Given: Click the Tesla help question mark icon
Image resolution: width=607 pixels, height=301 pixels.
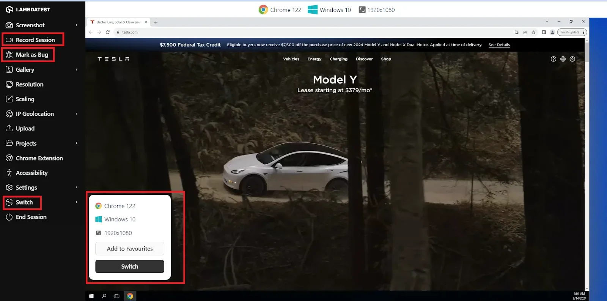Looking at the screenshot, I should click(554, 59).
